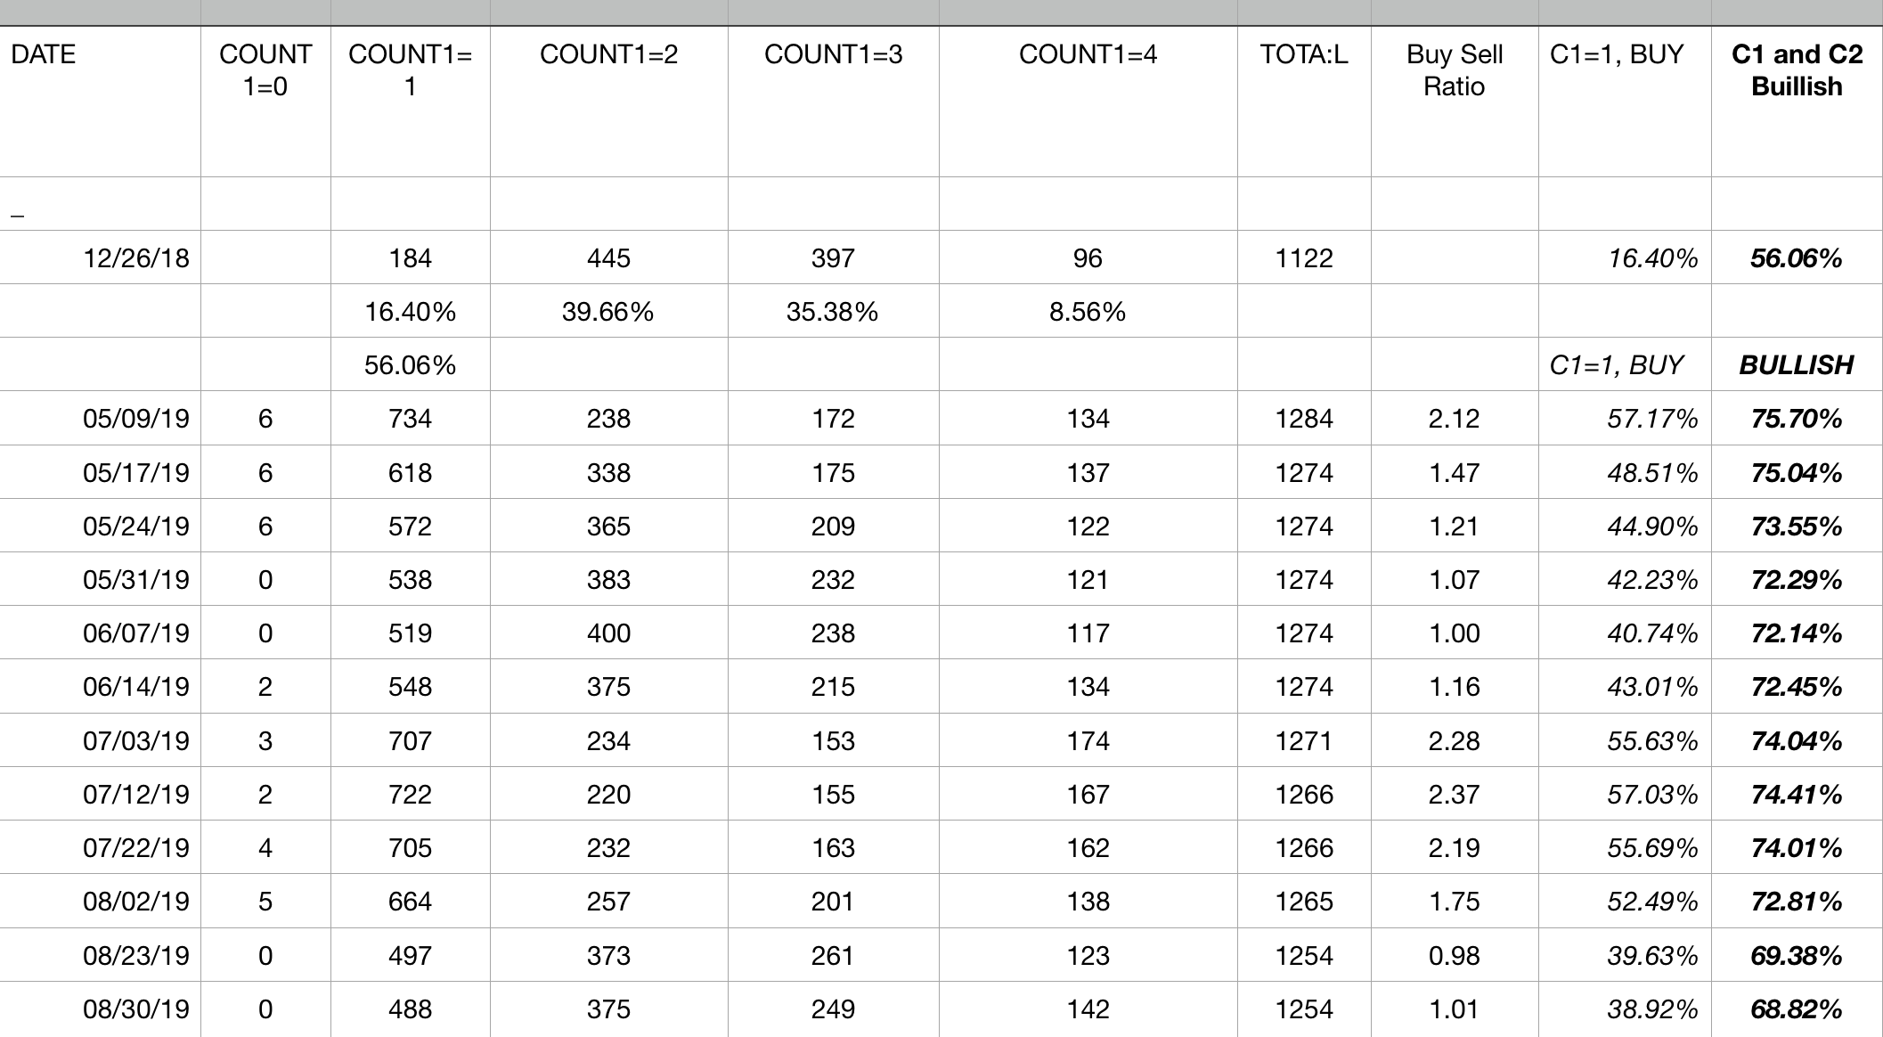Screen dimensions: 1883x1037
Task: Select the bold BULLISH label cell
Action: 1796,365
